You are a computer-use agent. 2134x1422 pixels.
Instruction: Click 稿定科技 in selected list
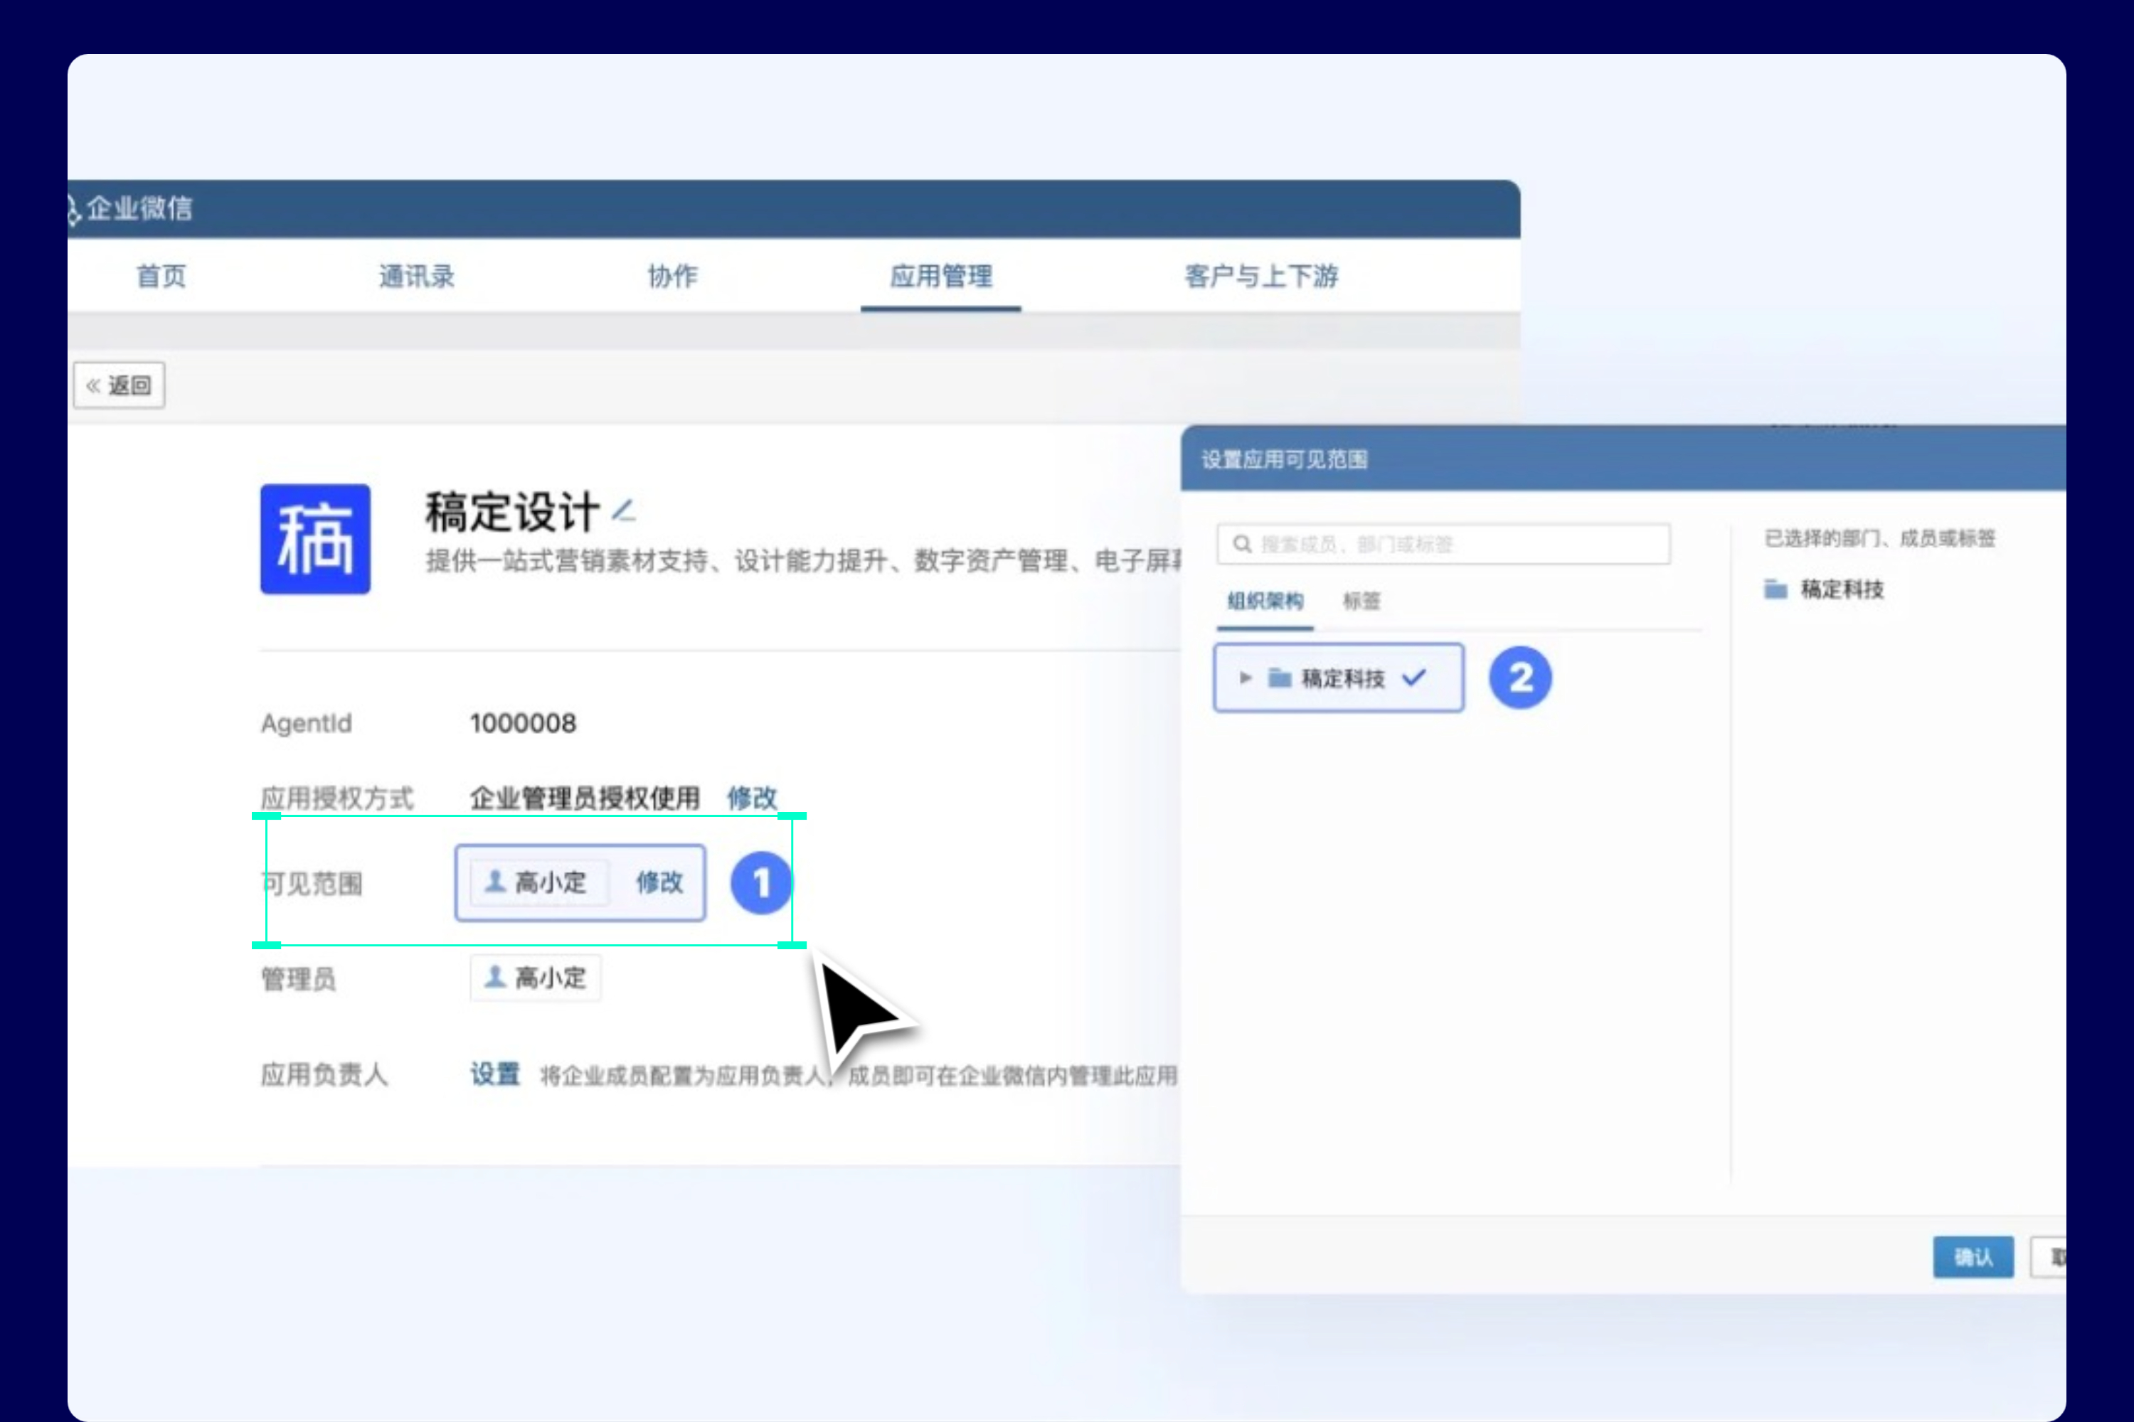tap(1842, 589)
